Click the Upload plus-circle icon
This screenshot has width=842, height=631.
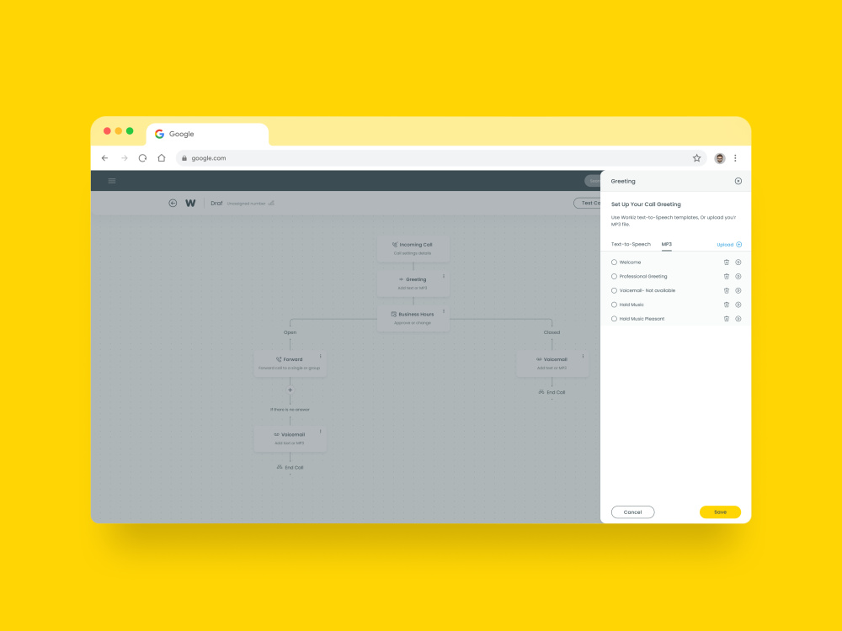739,244
